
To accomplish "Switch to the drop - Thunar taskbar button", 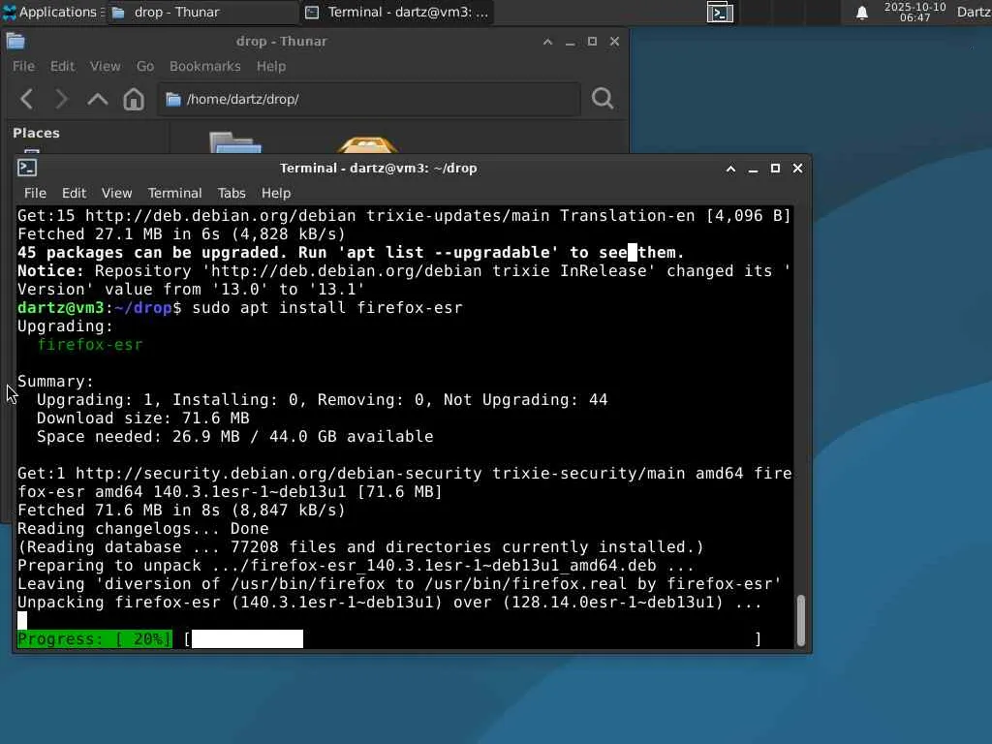I will 201,12.
